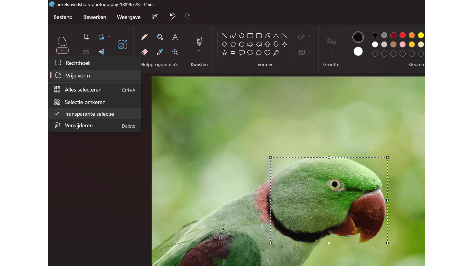Select the Text tool
Viewport: 473px width, 266px height.
(x=175, y=37)
